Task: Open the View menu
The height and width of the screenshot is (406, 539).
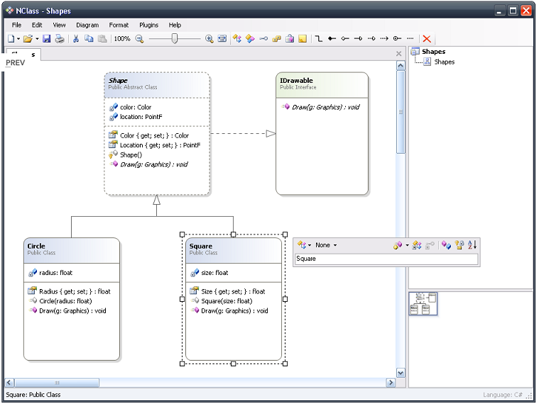Action: click(59, 25)
